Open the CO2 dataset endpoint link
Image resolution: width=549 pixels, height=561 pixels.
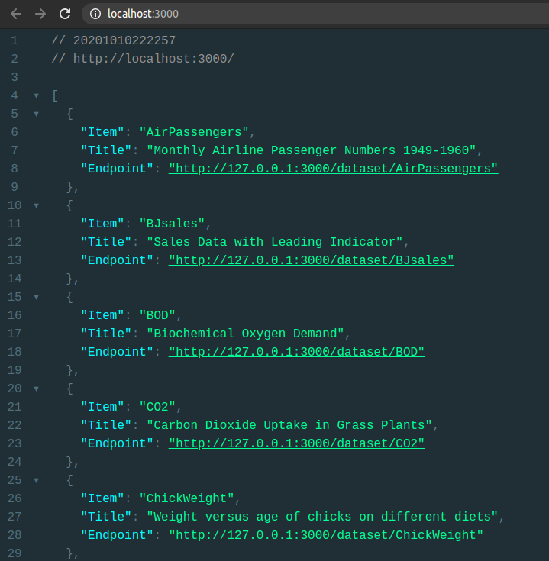point(296,443)
